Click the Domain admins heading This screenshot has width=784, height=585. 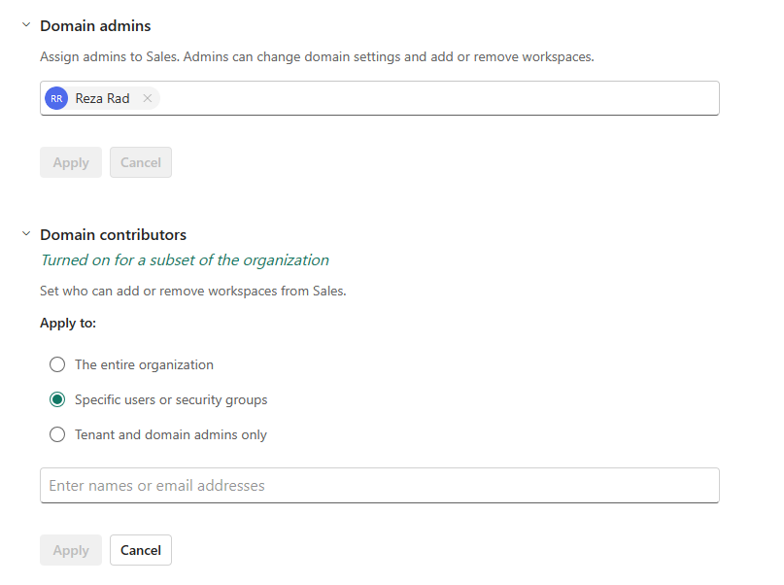pyautogui.click(x=95, y=26)
